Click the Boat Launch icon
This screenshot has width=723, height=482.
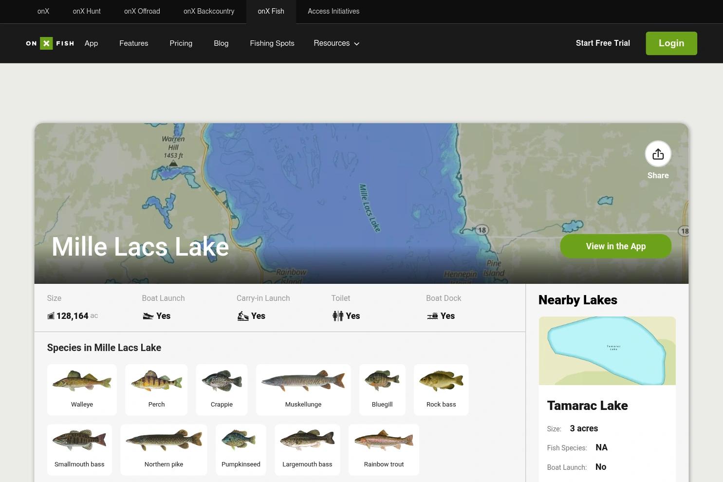tap(148, 316)
